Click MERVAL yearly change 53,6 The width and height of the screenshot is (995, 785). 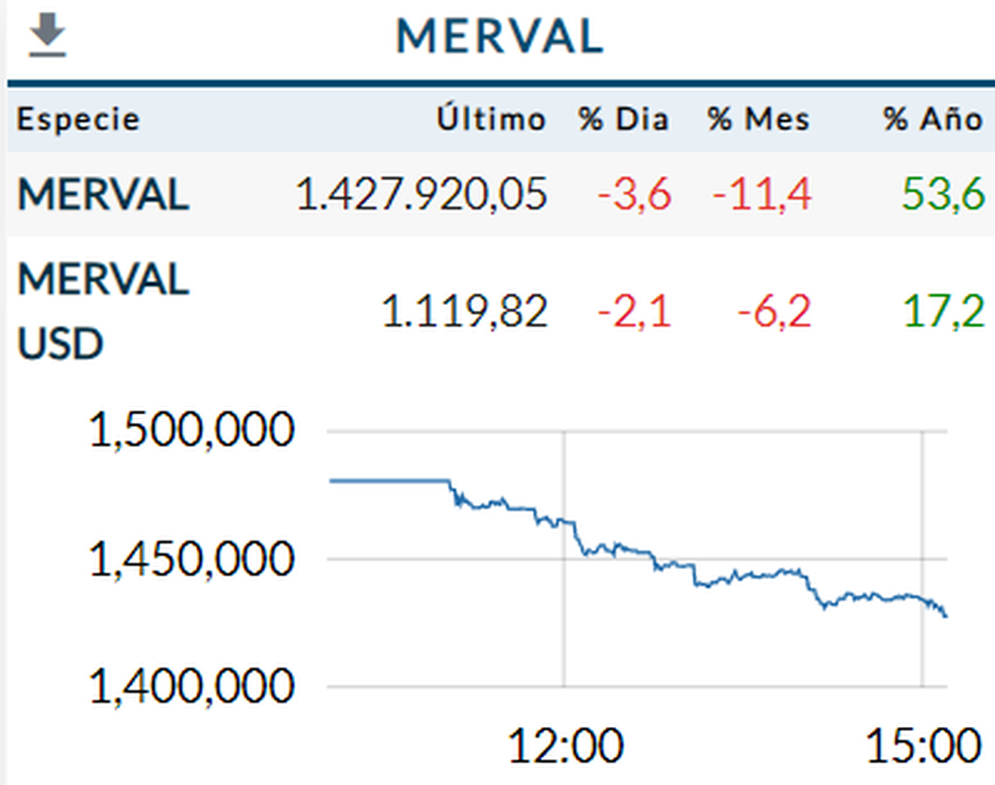click(x=943, y=196)
